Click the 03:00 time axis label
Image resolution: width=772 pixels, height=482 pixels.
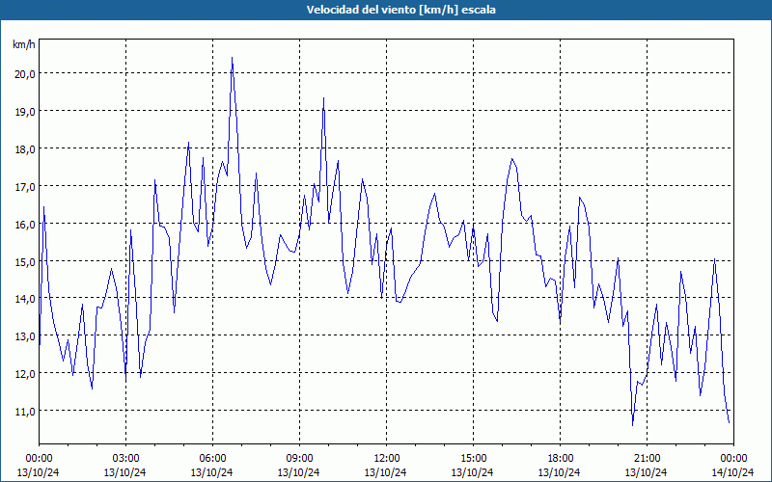coord(125,459)
